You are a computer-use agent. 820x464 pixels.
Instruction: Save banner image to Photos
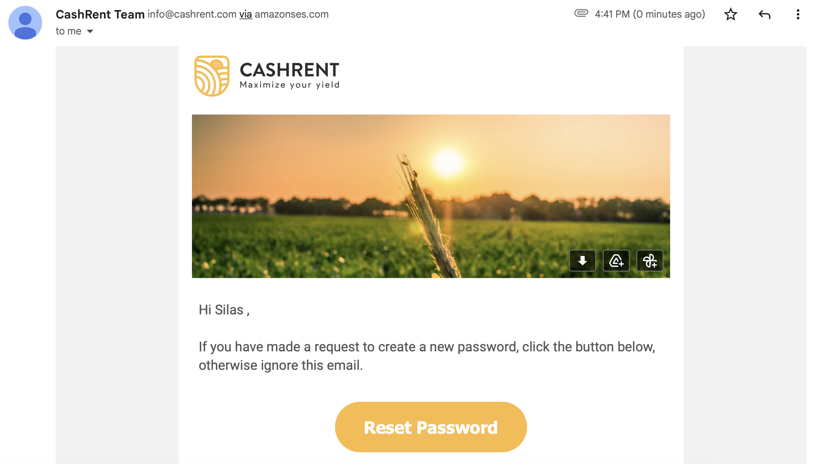(650, 261)
